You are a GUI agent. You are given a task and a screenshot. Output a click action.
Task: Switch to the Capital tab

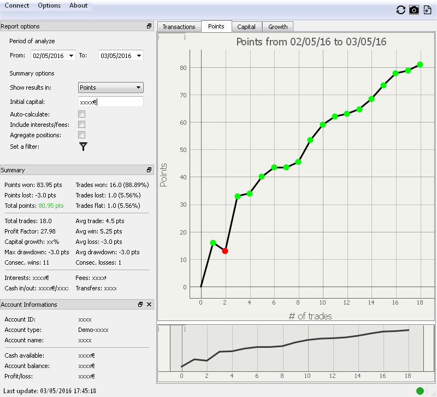tap(246, 27)
